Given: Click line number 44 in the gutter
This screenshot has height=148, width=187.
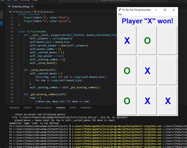Looking at the screenshot, I should click(x=12, y=94).
